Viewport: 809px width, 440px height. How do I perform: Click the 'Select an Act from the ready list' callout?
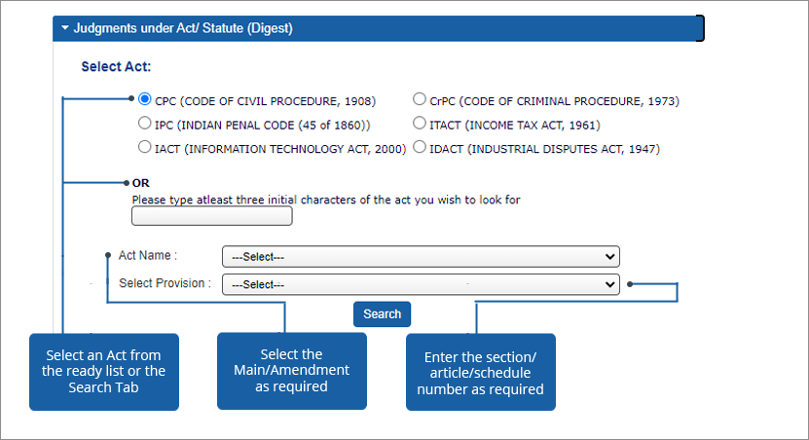(x=104, y=371)
